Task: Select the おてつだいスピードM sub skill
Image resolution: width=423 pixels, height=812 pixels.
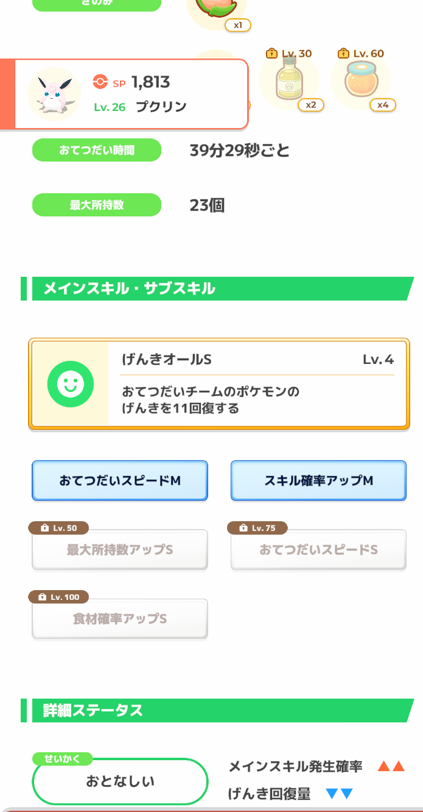Action: (120, 480)
